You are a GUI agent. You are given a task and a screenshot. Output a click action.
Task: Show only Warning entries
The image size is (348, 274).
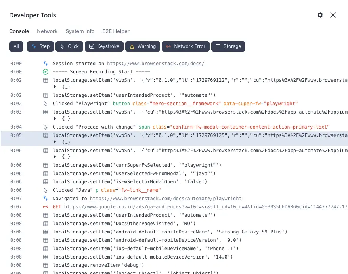143,46
